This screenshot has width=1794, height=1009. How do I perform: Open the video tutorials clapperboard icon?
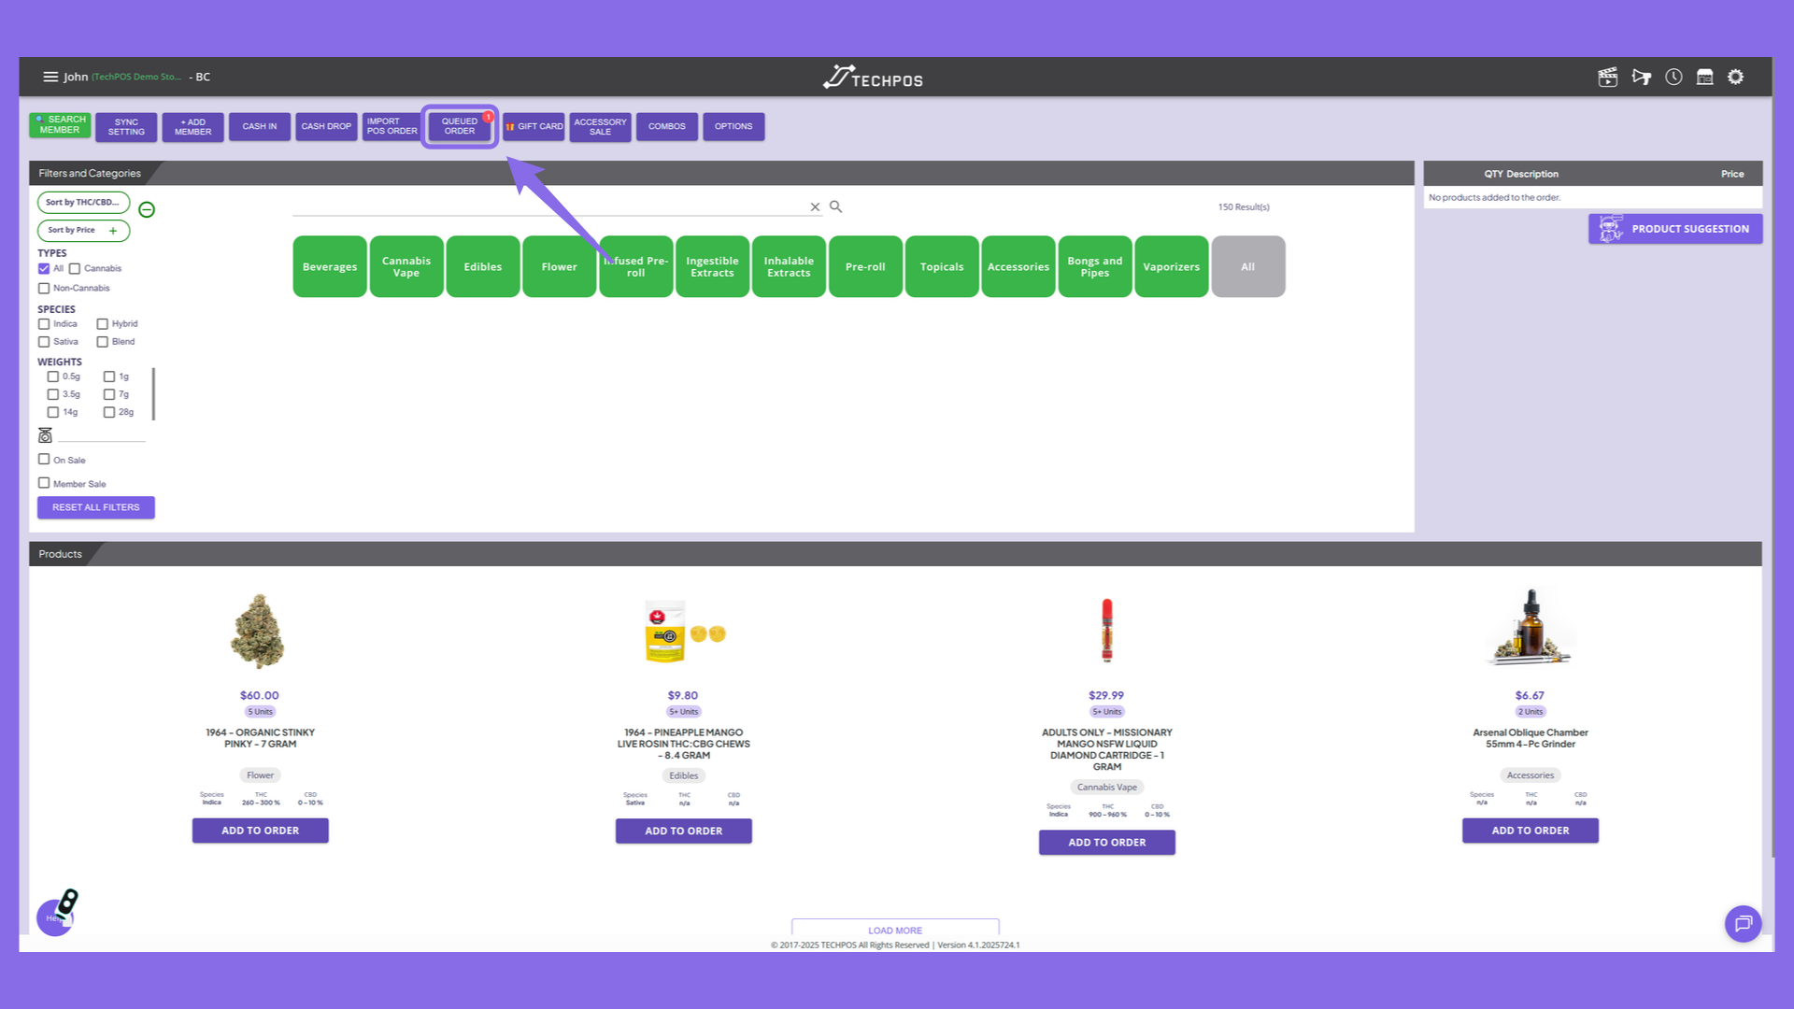[x=1607, y=78]
